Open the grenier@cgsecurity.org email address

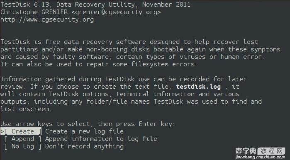(x=116, y=12)
